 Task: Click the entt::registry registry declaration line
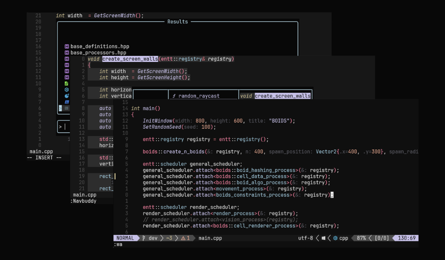(206, 140)
